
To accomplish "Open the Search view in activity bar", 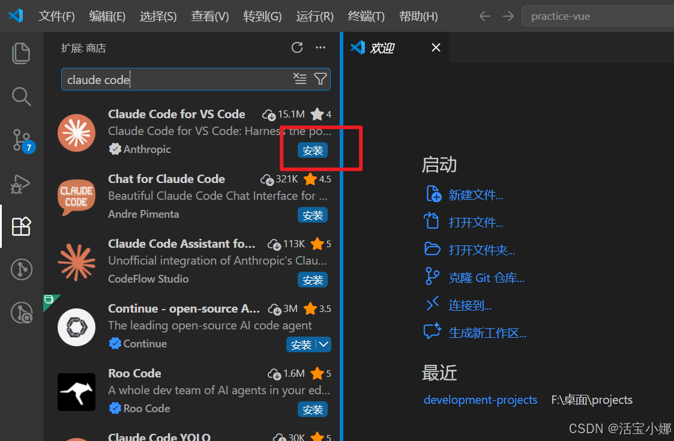I will pos(21,96).
